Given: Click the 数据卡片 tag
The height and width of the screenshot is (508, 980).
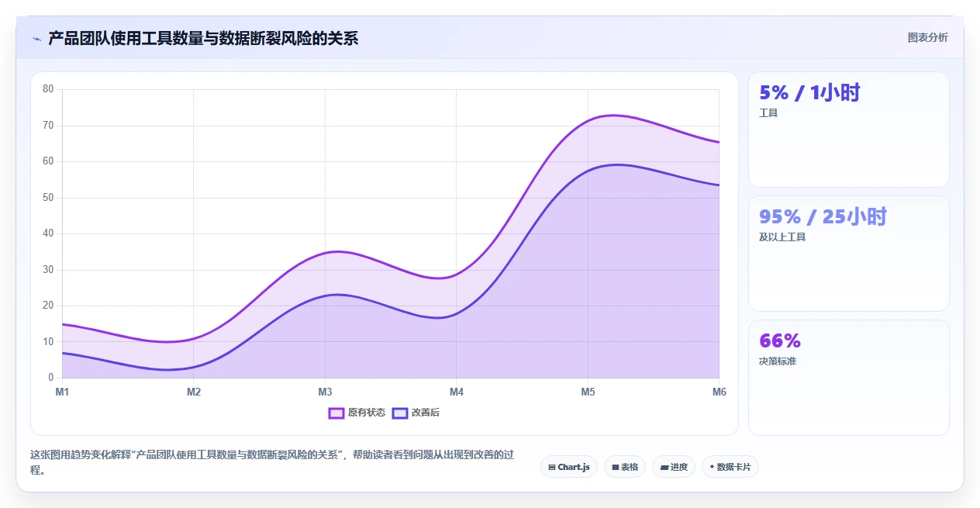Looking at the screenshot, I should (x=730, y=467).
